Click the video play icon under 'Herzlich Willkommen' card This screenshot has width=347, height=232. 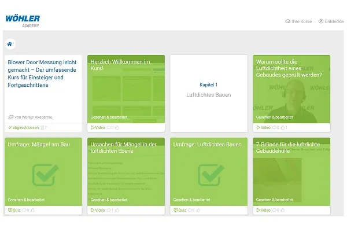click(x=93, y=127)
